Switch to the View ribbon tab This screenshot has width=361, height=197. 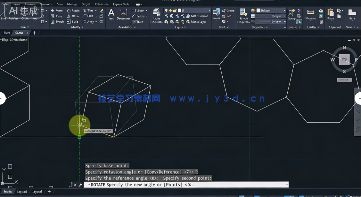point(60,4)
